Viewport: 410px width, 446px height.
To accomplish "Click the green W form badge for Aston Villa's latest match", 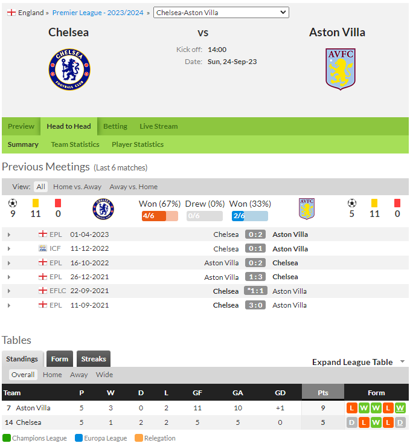I will coord(400,408).
